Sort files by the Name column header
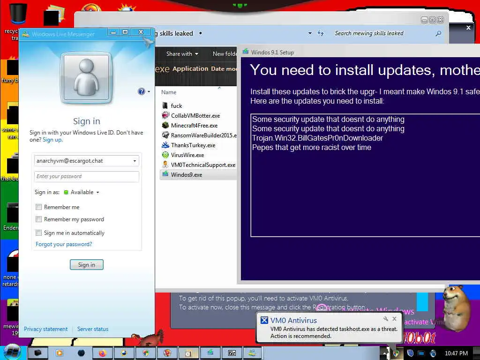The width and height of the screenshot is (480, 360). [x=169, y=92]
